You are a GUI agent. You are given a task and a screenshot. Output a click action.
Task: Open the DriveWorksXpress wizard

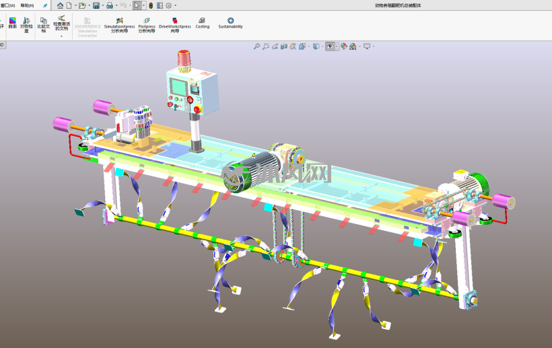click(175, 26)
